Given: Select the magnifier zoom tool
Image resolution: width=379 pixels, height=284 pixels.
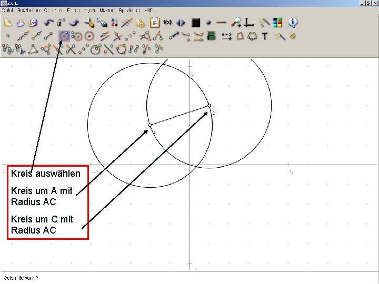Looking at the screenshot, I should tap(236, 22).
